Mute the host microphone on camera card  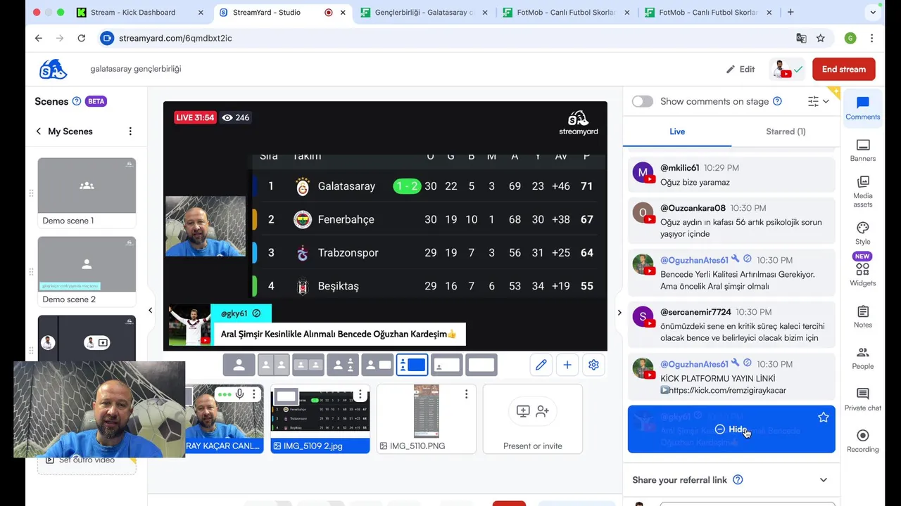pyautogui.click(x=240, y=394)
